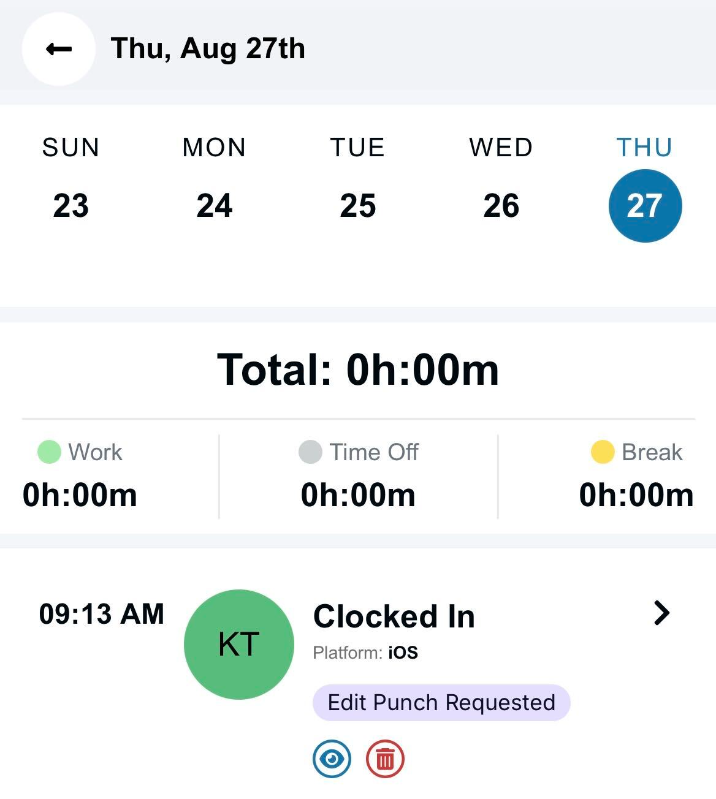Open the KT green avatar circle
Screen dimensions: 716x799
(239, 644)
